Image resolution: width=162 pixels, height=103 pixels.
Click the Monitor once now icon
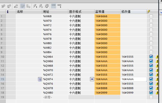[59, 6]
